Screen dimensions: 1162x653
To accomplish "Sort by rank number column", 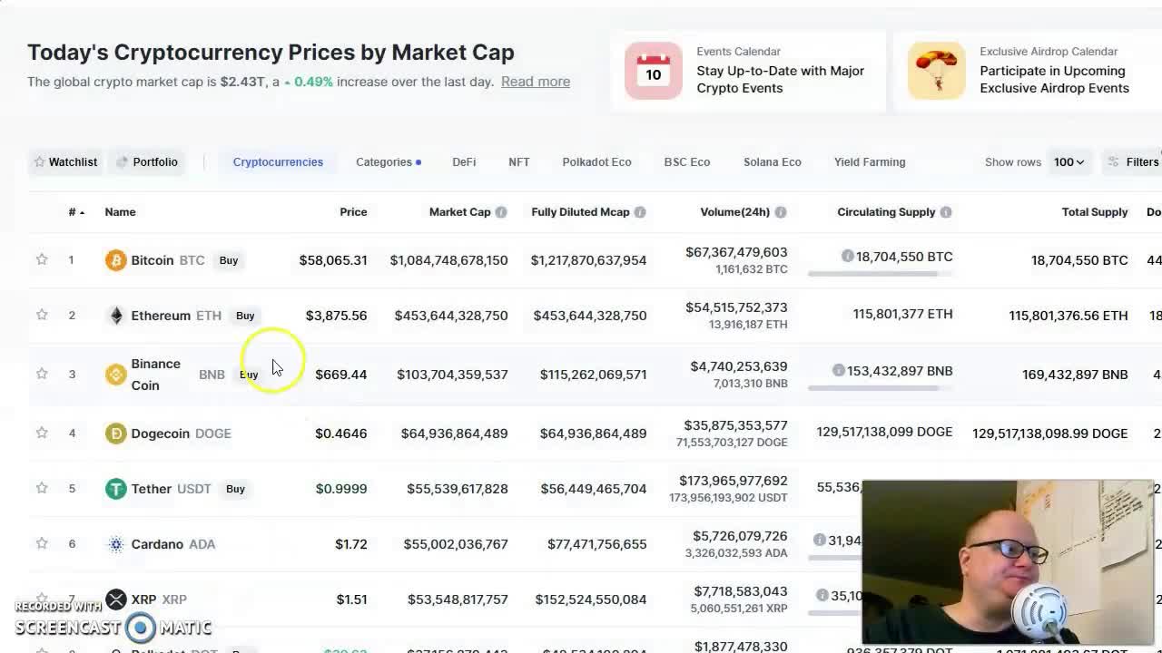I will tap(76, 212).
